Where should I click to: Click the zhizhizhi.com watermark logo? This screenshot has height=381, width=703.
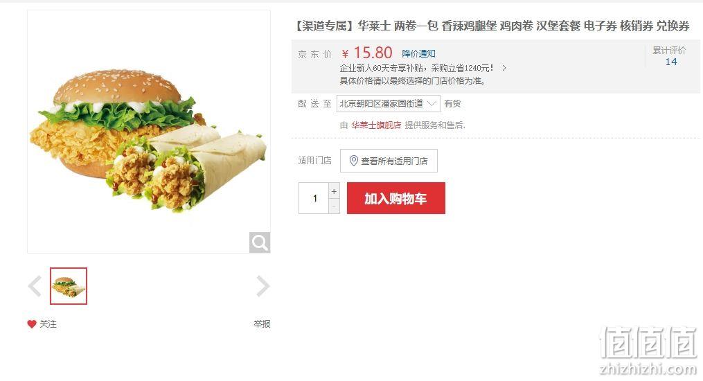[648, 351]
